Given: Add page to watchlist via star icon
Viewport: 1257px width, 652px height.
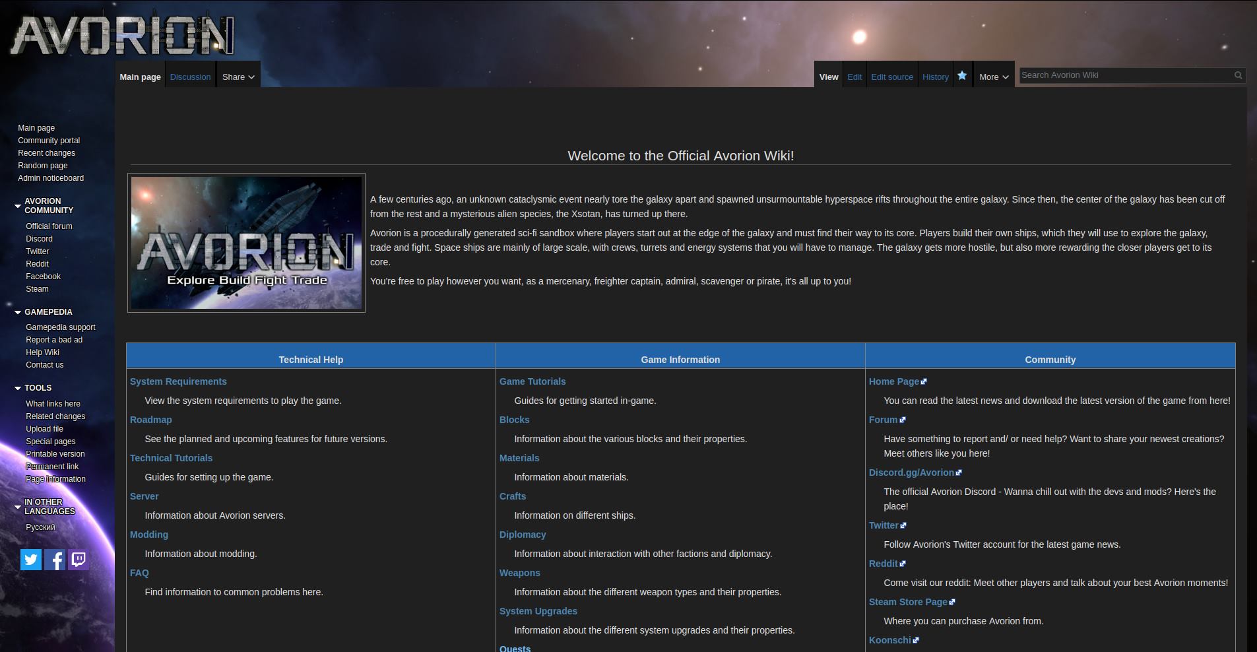Looking at the screenshot, I should click(962, 76).
